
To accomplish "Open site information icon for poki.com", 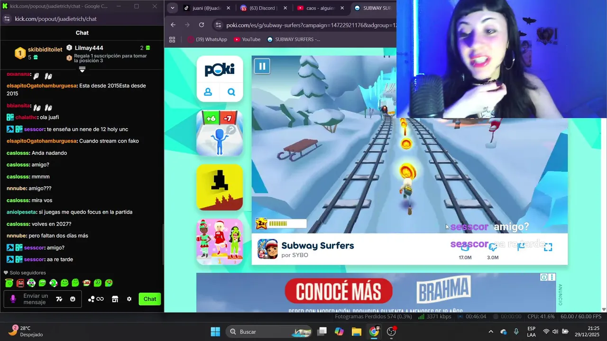I will [x=218, y=25].
